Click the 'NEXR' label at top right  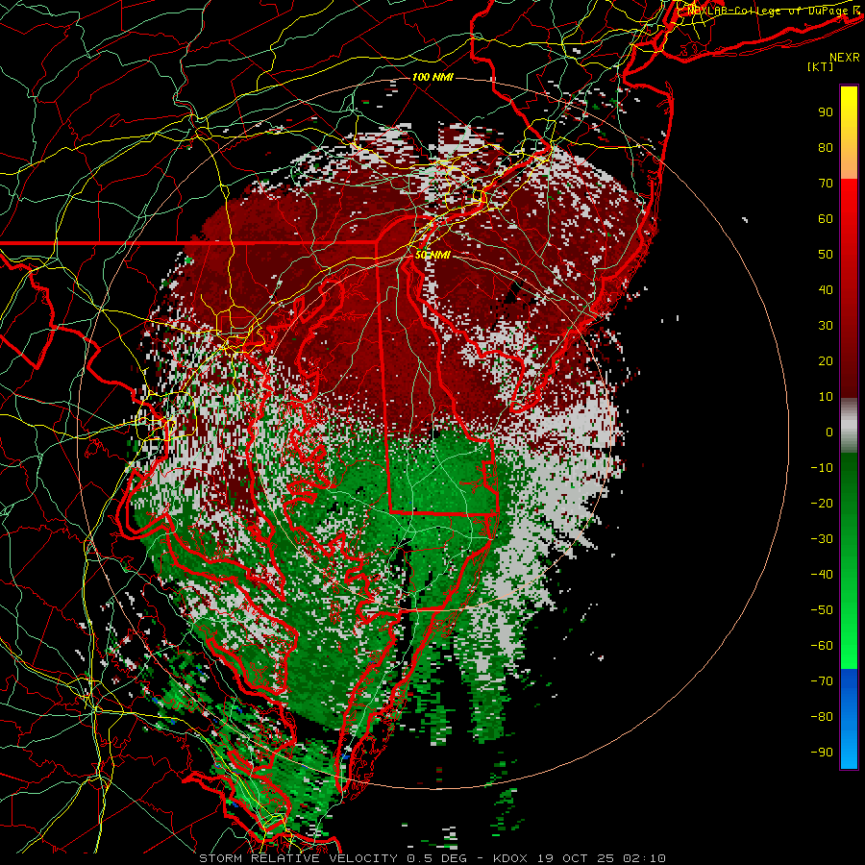[x=845, y=58]
